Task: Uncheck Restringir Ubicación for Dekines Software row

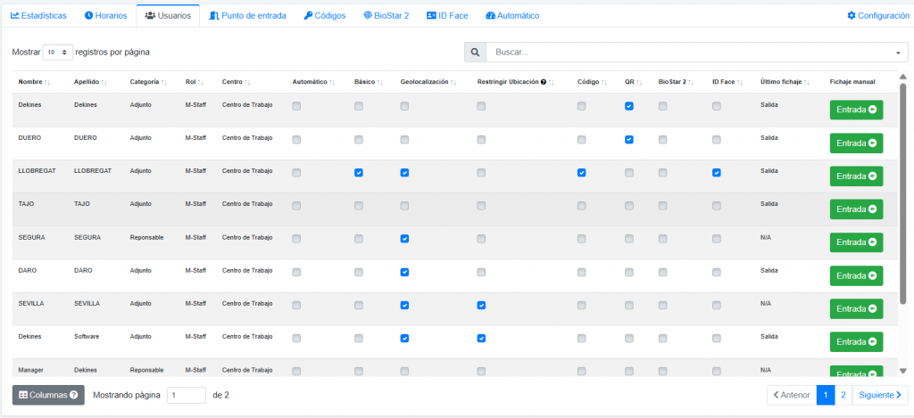Action: (481, 339)
